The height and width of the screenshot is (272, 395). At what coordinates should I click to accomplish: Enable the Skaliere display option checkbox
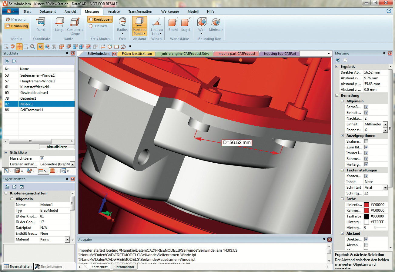pyautogui.click(x=366, y=141)
